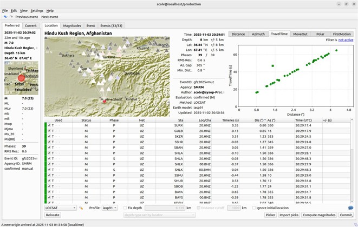Click the Phase column header
The height and width of the screenshot is (227, 358).
[x=114, y=121]
